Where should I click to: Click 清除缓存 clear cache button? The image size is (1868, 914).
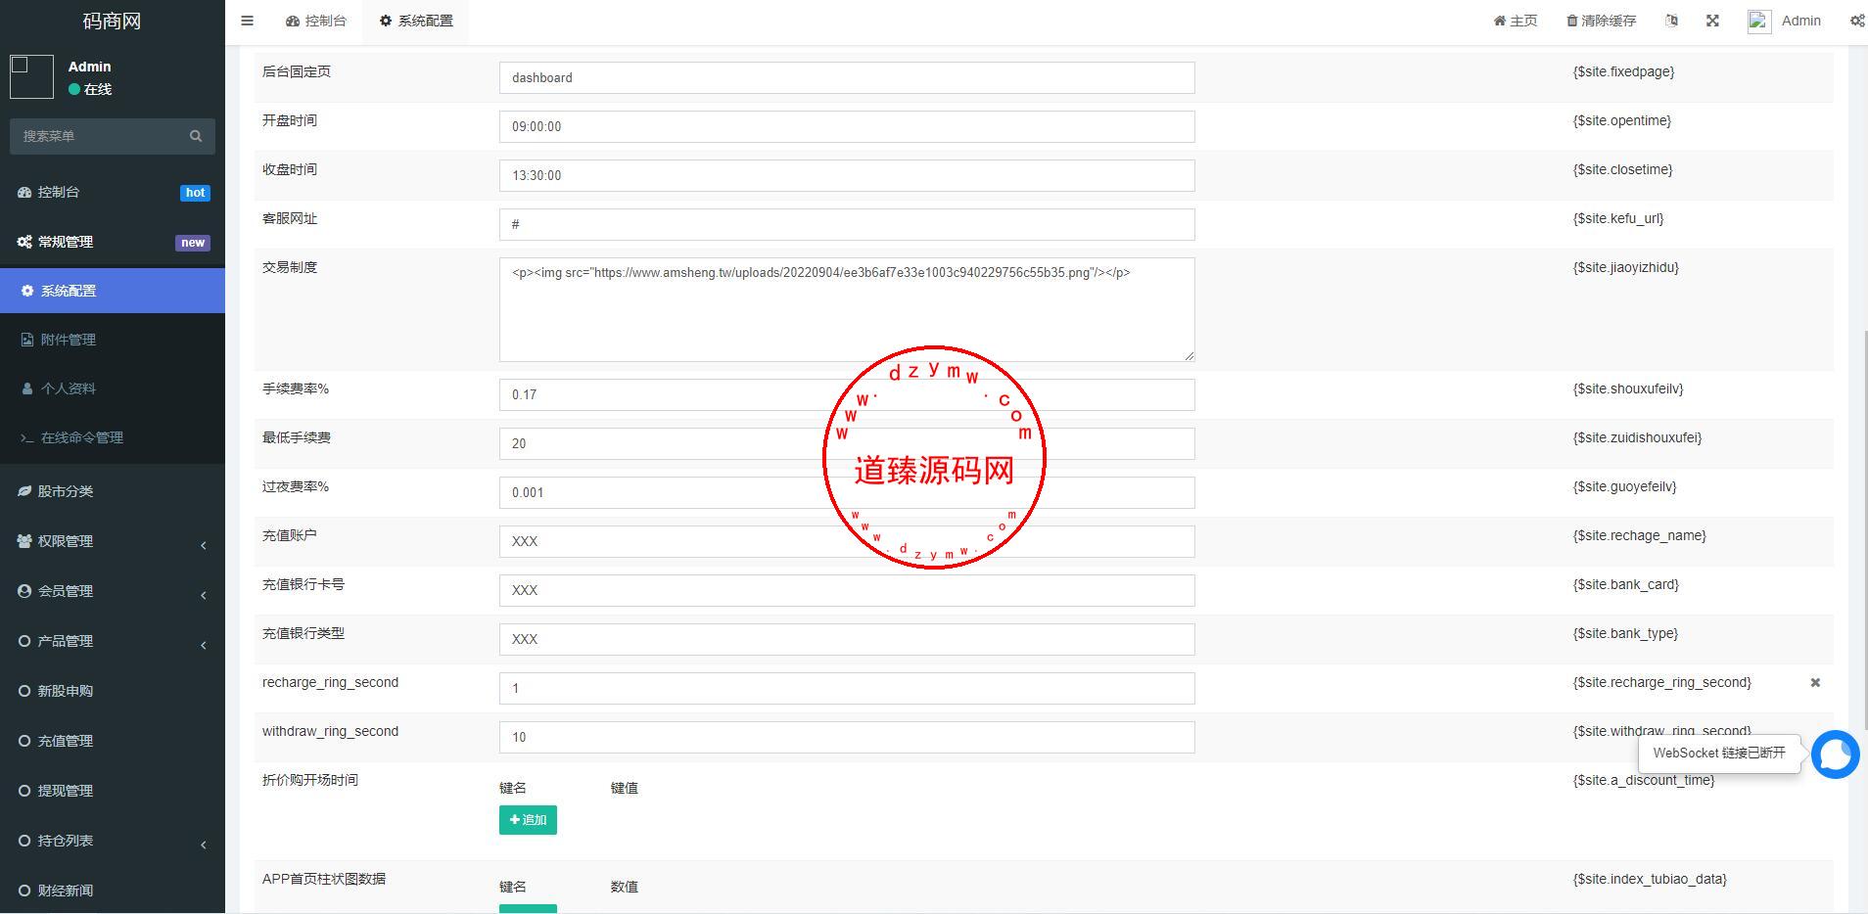coord(1601,21)
